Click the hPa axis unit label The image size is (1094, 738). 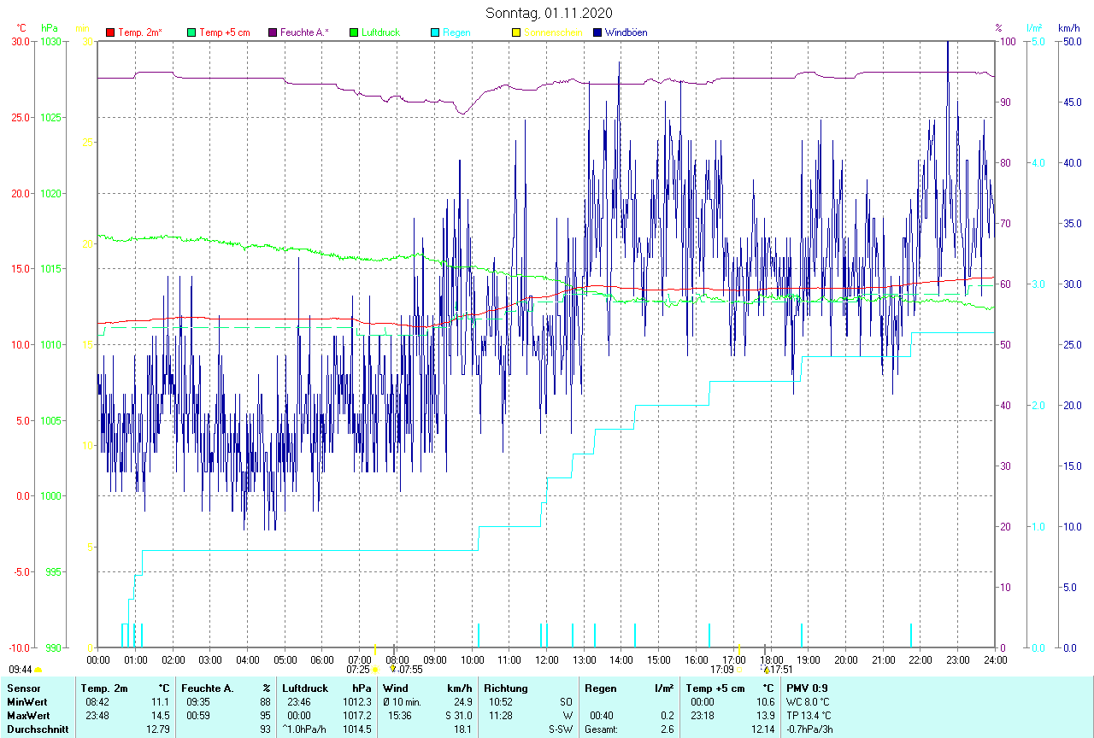[50, 28]
